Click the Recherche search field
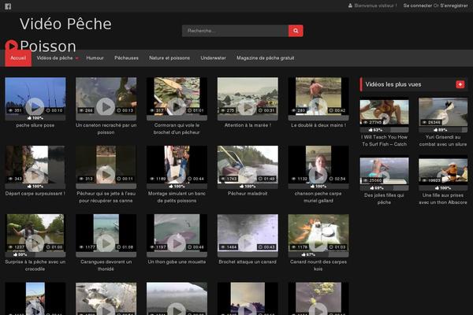The image size is (473, 315). click(235, 31)
